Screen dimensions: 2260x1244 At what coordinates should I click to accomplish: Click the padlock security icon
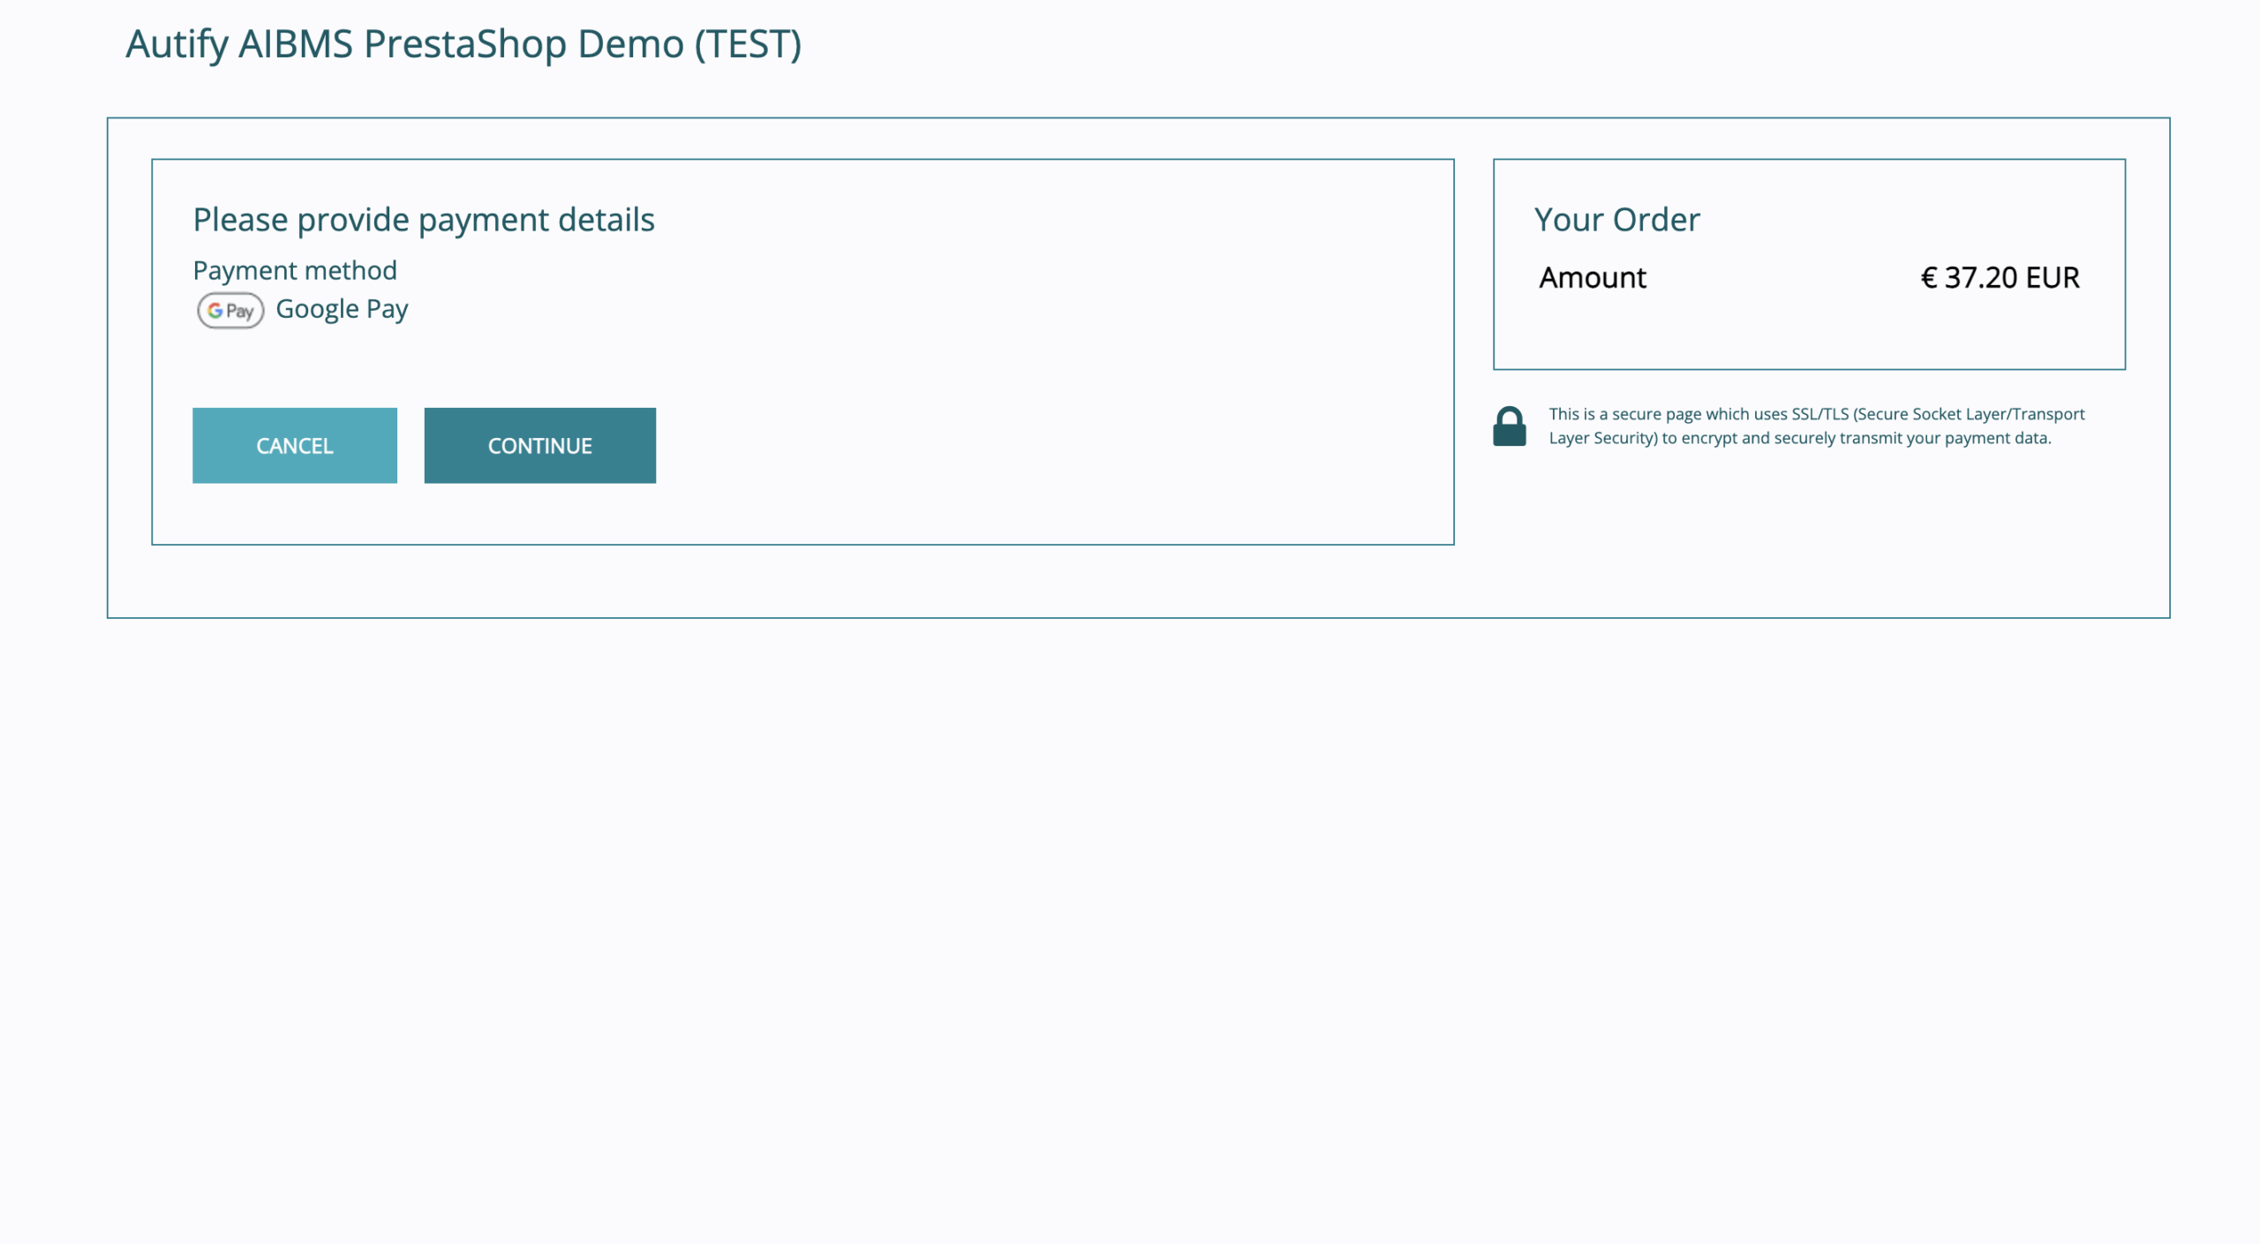pos(1509,427)
